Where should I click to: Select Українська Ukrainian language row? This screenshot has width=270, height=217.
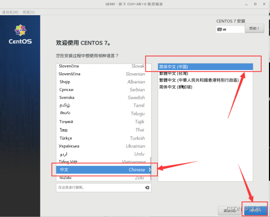[x=104, y=146]
